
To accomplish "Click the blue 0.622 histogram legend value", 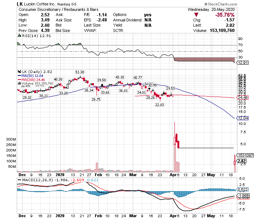I will coord(93,180).
